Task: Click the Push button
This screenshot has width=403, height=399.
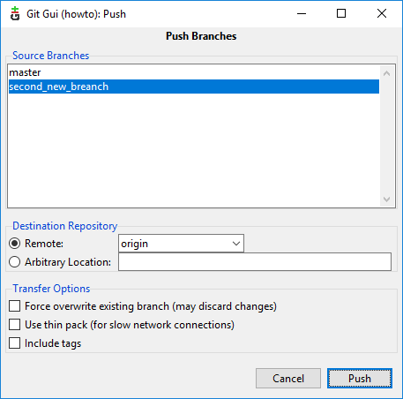Action: click(x=360, y=379)
